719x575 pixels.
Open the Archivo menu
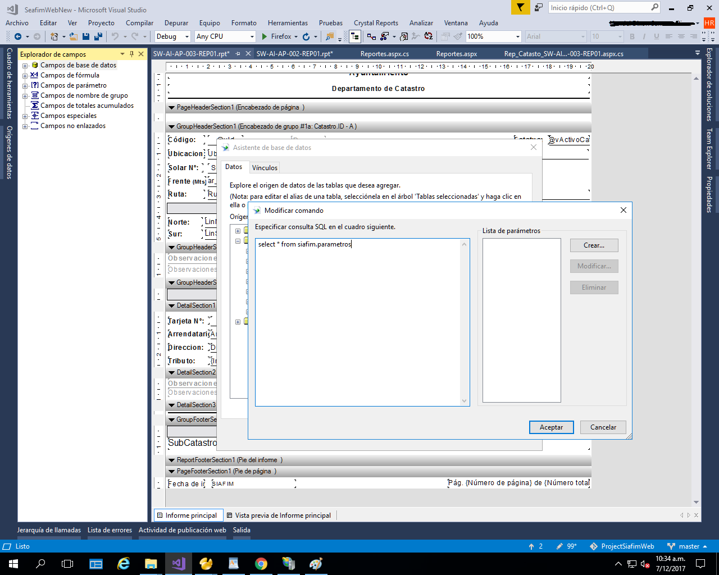coord(17,23)
